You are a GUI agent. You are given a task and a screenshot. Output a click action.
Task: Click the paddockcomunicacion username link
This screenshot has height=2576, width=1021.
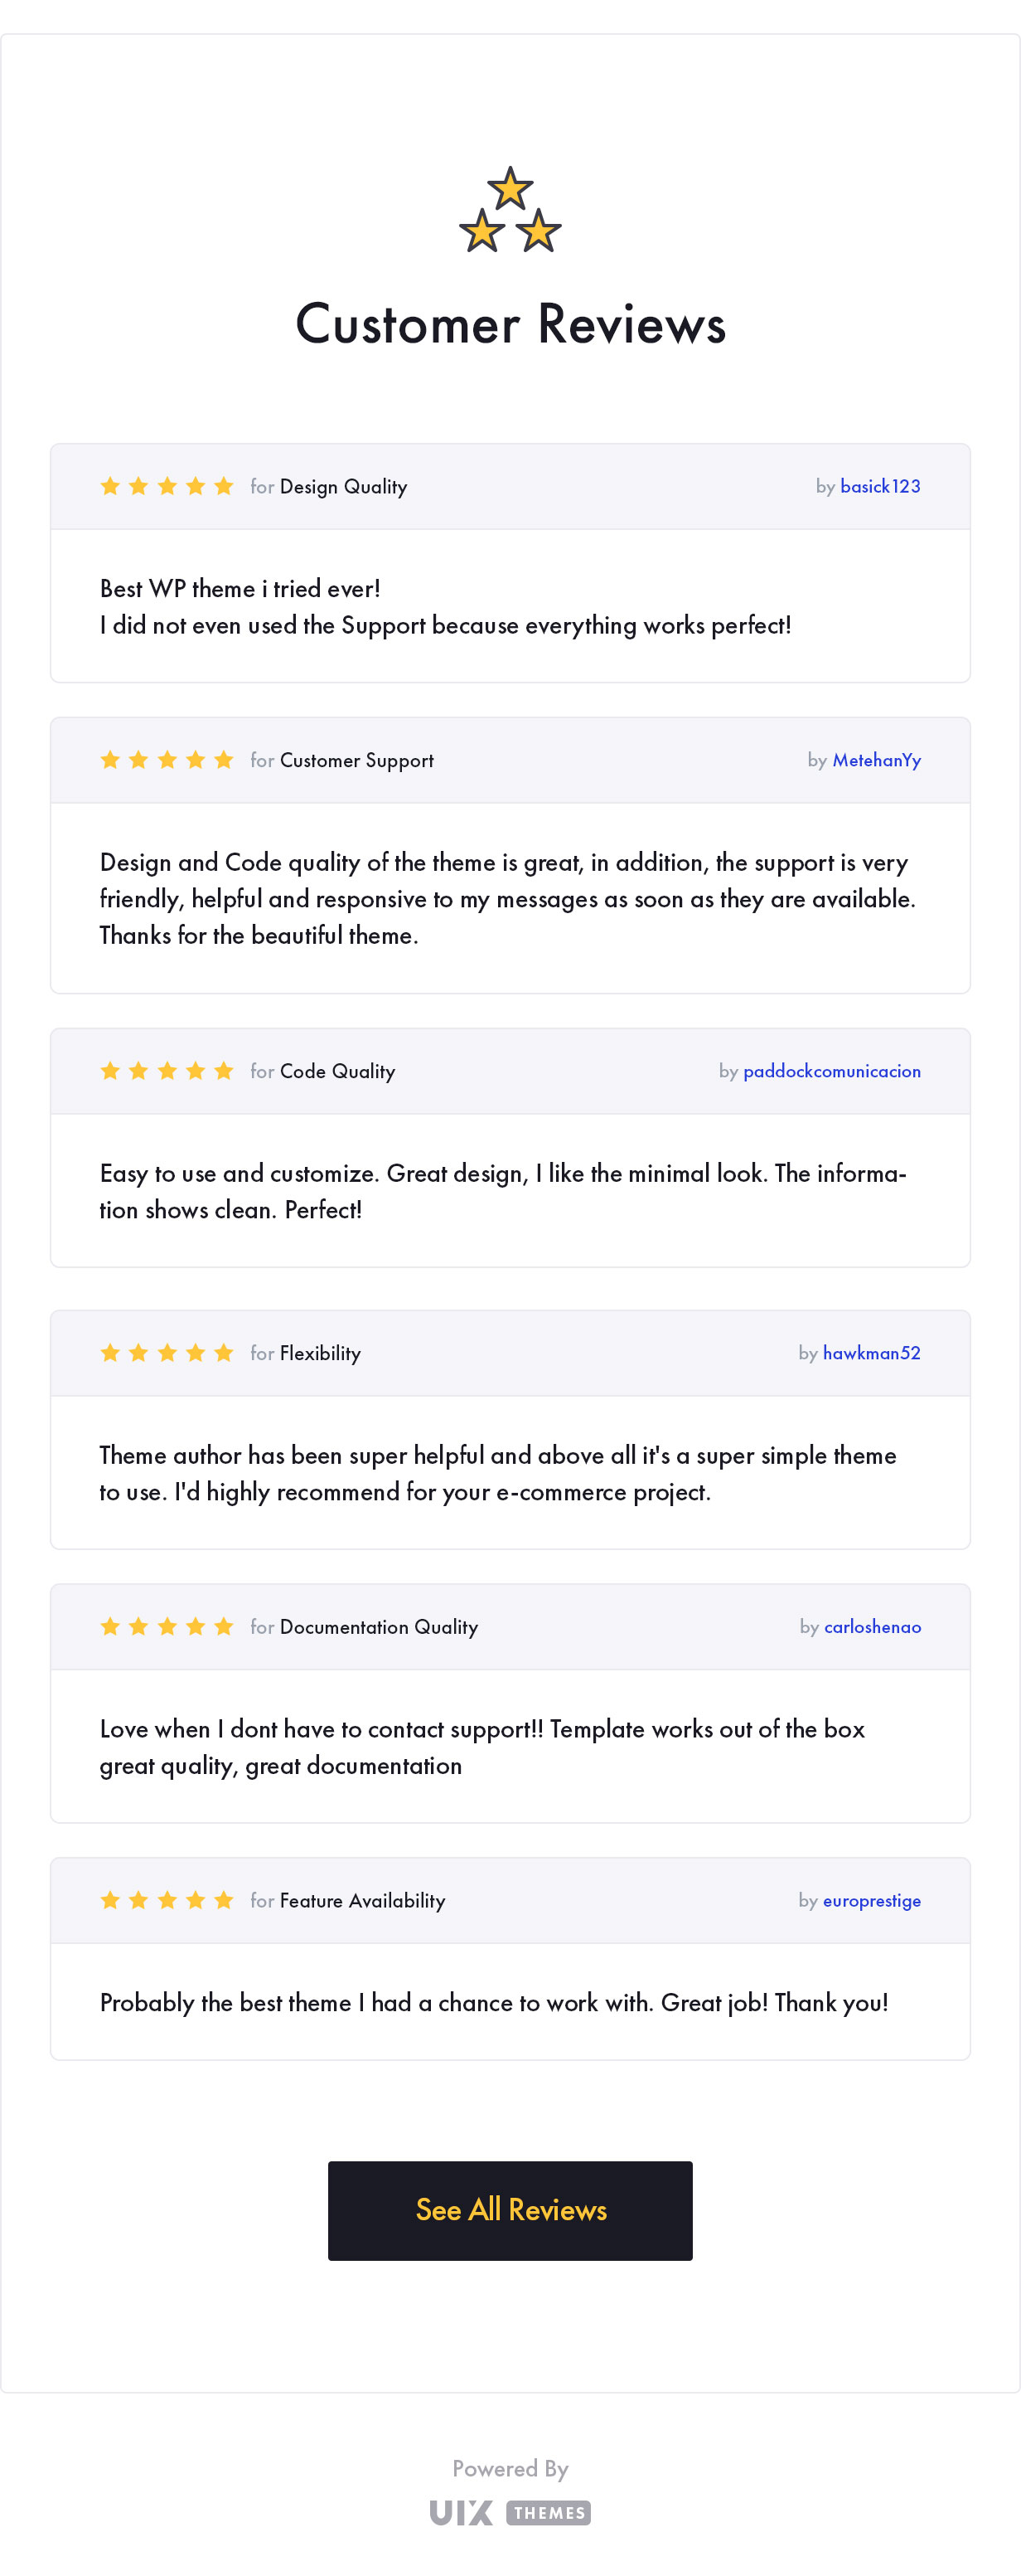pos(831,1070)
